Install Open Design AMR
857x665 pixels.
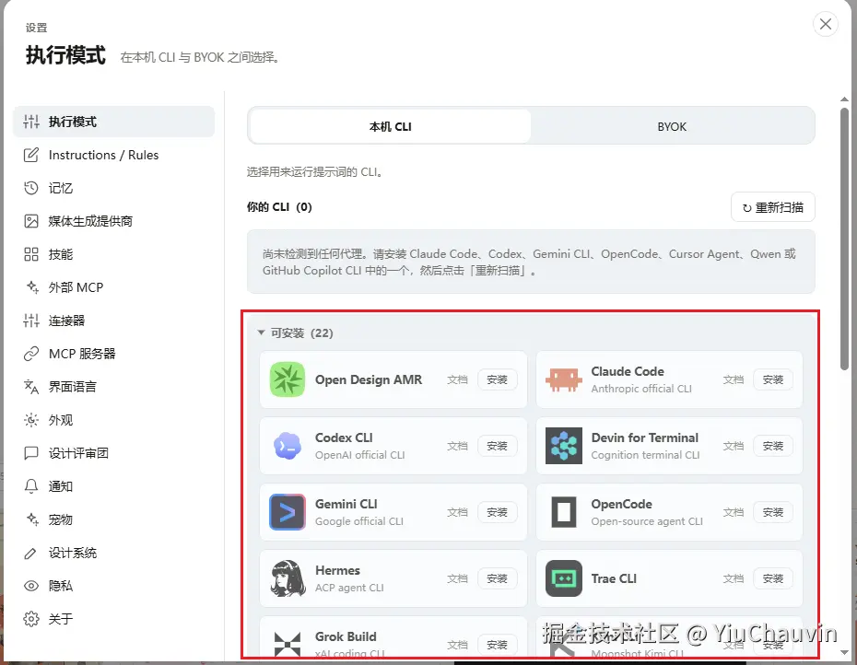point(497,379)
